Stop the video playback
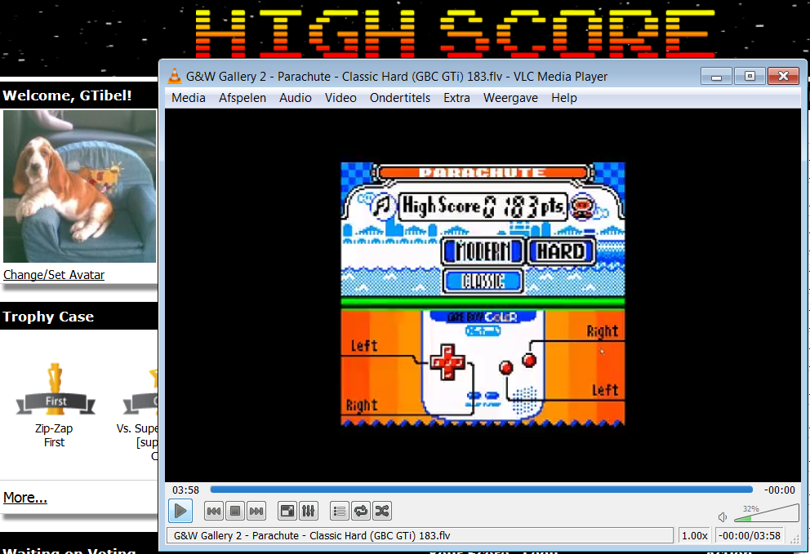Viewport: 810px width, 554px height. click(x=235, y=512)
